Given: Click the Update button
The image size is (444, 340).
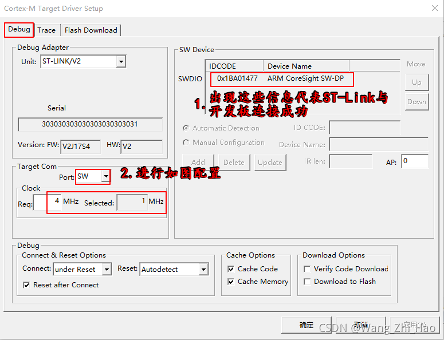Looking at the screenshot, I should [270, 163].
